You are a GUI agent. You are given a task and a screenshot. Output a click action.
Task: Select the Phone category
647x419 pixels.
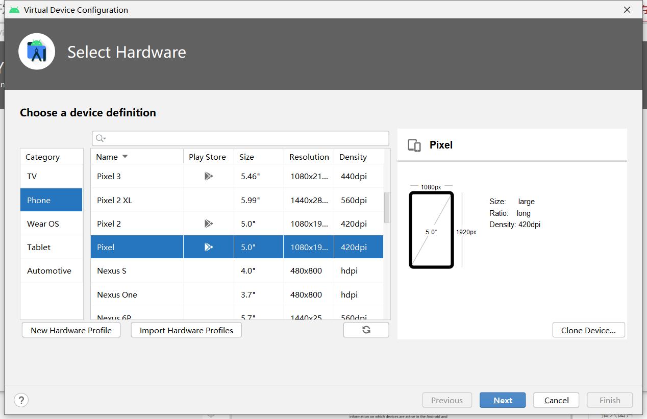52,200
